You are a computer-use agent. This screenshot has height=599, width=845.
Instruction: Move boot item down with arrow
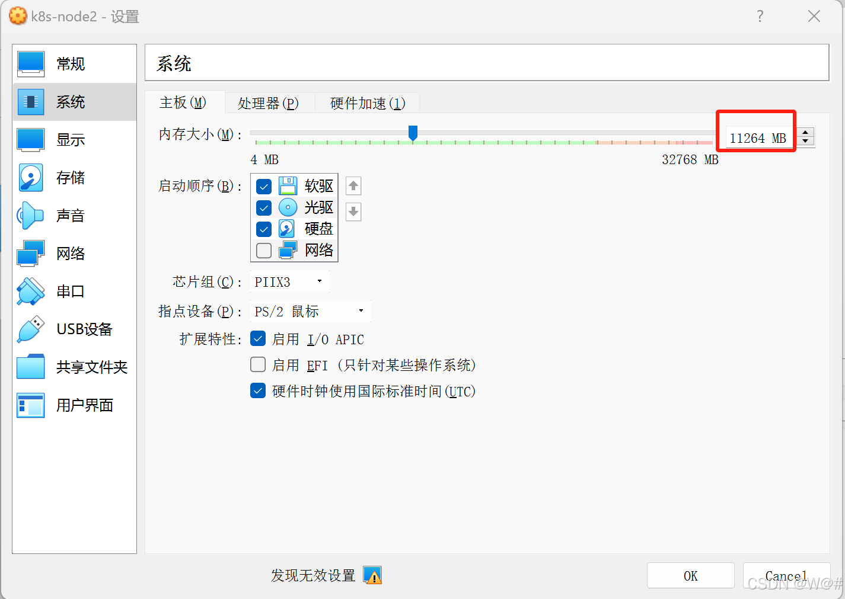(353, 212)
